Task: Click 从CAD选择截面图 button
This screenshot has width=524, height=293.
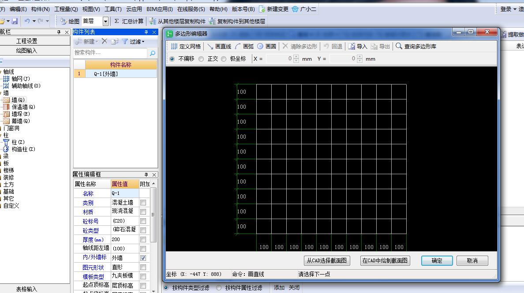Action: (x=327, y=261)
